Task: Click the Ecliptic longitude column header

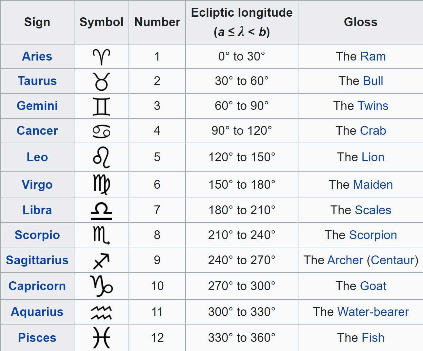Action: click(x=242, y=22)
